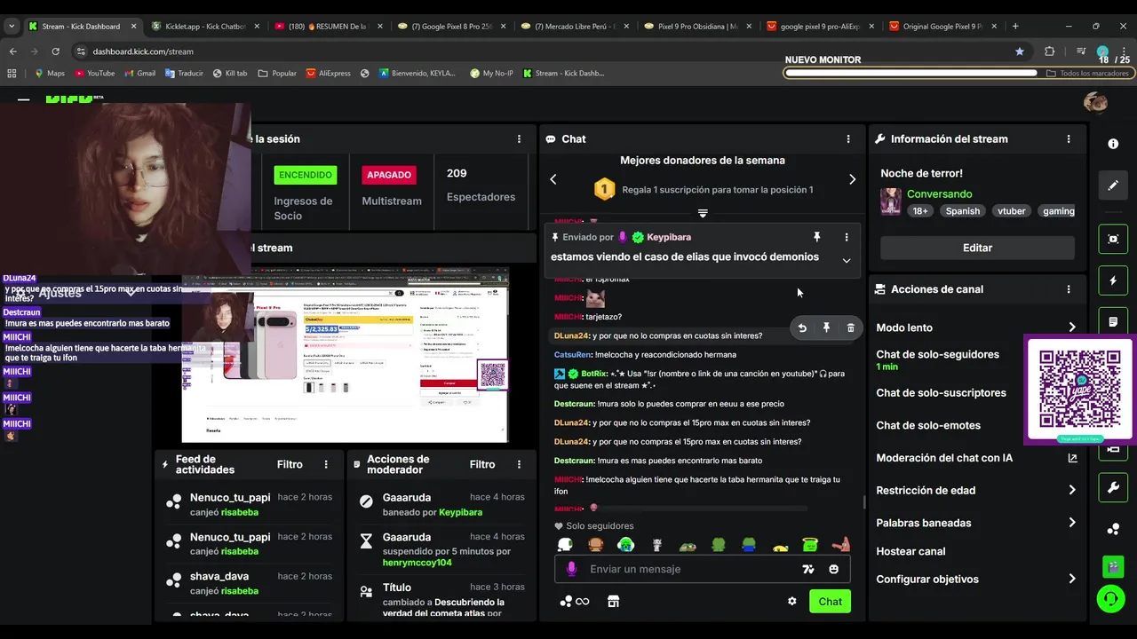The width and height of the screenshot is (1137, 639).
Task: Click the reply arrow on hovered chat message
Action: point(802,328)
